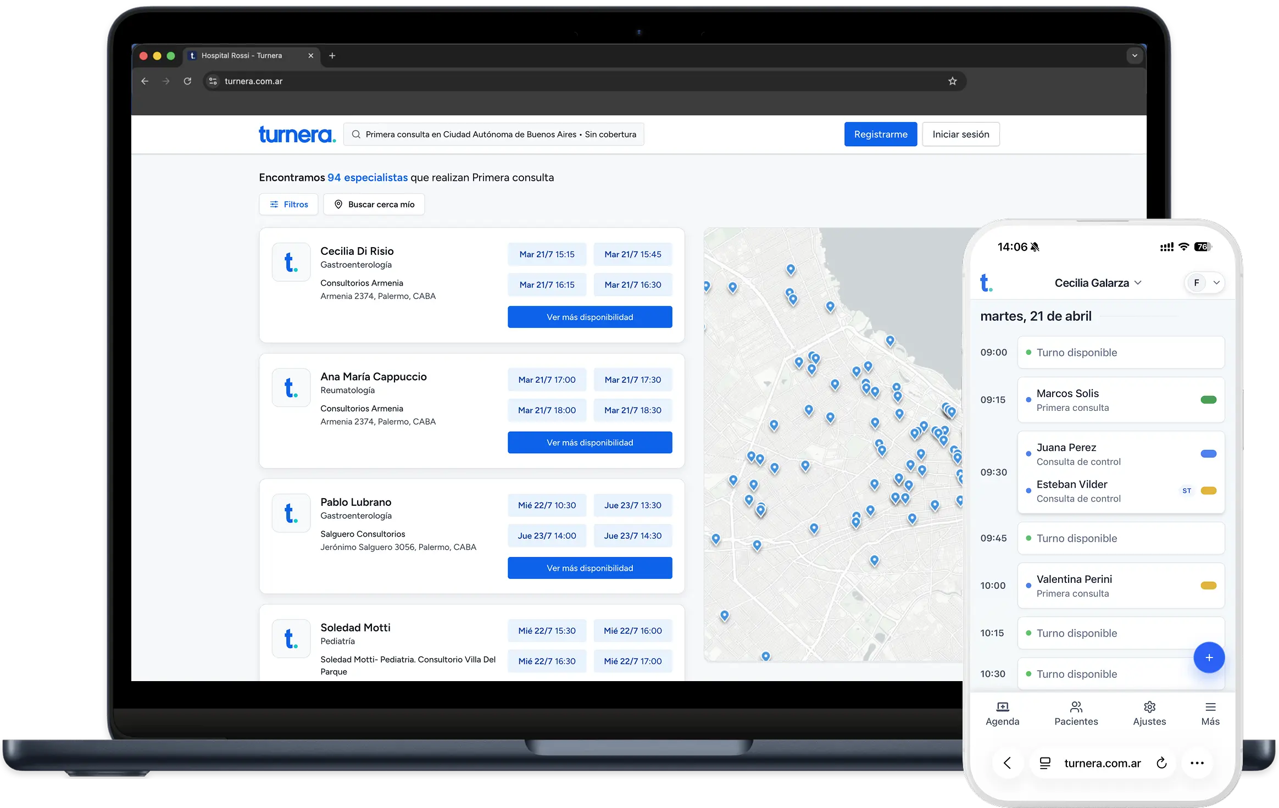Select the 09:00 Turno disponible slot
Viewport: 1279px width, 808px height.
1121,352
